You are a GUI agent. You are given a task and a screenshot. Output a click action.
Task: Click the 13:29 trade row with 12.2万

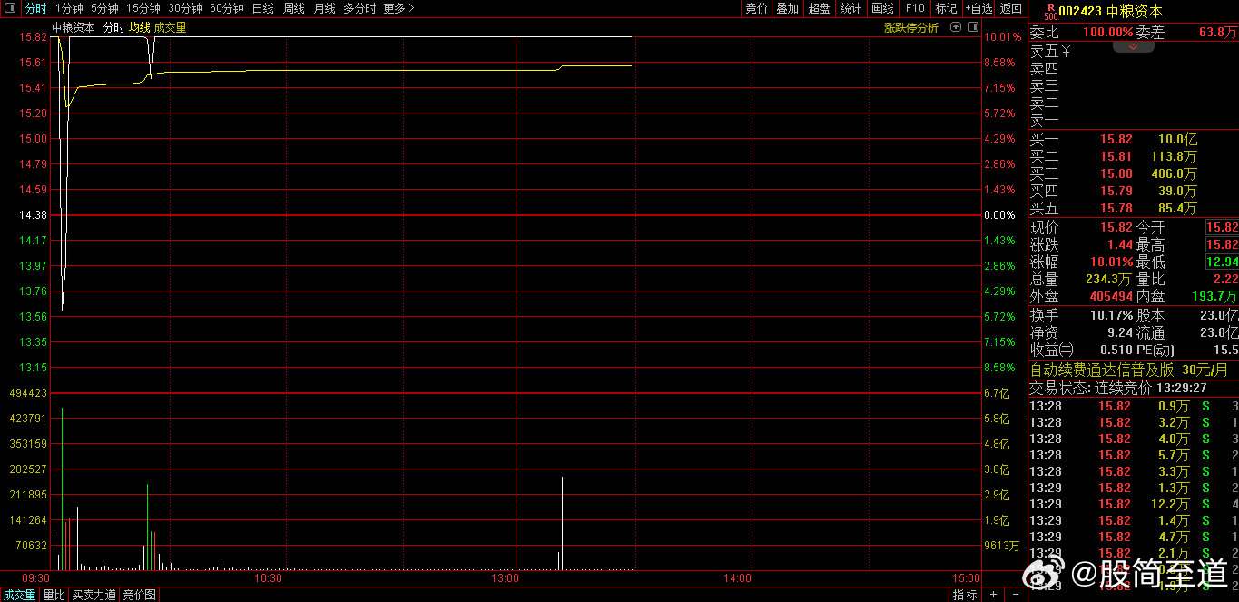1133,504
